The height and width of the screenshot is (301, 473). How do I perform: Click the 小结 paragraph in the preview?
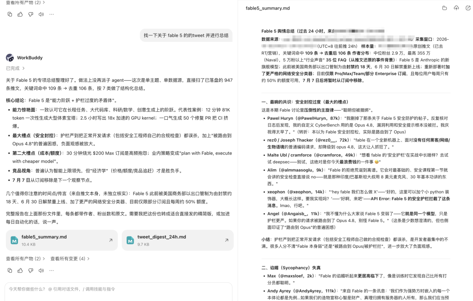[x=355, y=243]
